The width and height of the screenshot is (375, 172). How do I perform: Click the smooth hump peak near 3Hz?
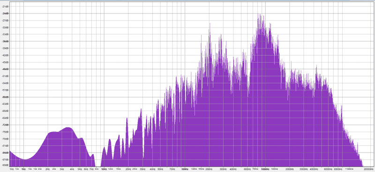(68, 128)
